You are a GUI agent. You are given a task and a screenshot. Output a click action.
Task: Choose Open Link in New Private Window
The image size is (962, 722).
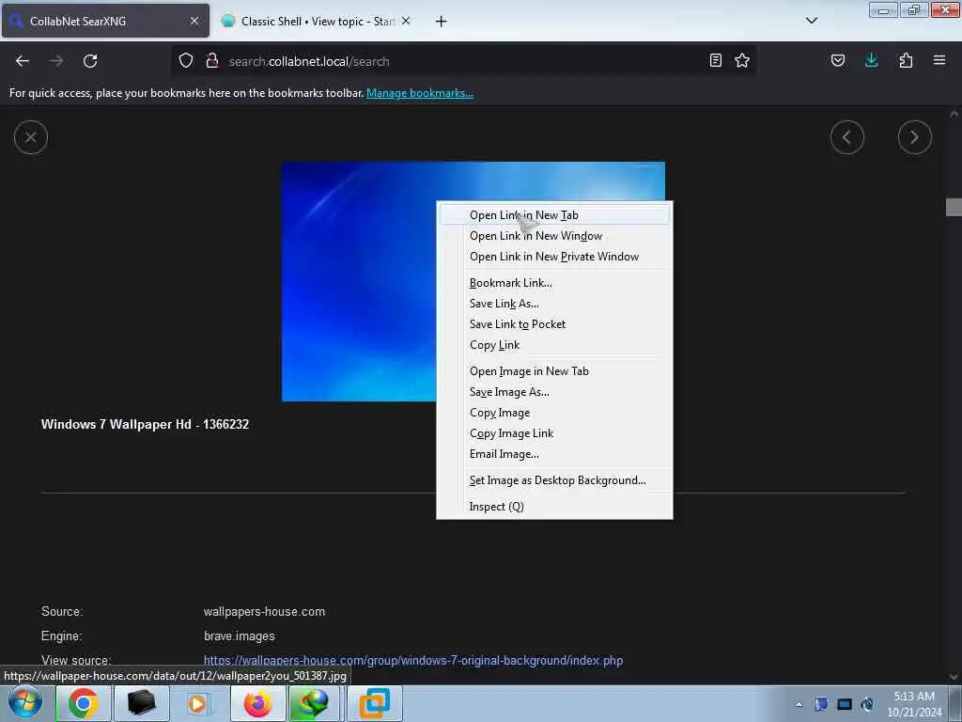click(x=554, y=257)
